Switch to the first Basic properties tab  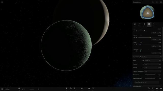click(135, 25)
